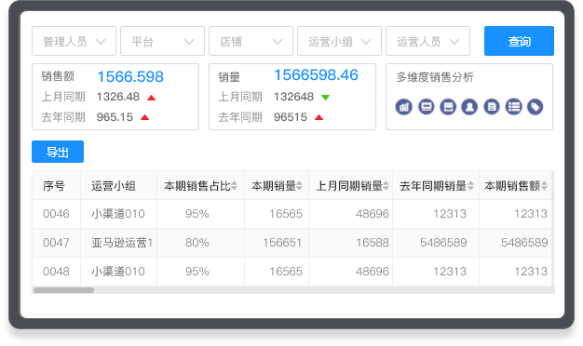Image resolution: width=583 pixels, height=346 pixels.
Task: Expand the 店铺 dropdown selector
Action: click(251, 41)
